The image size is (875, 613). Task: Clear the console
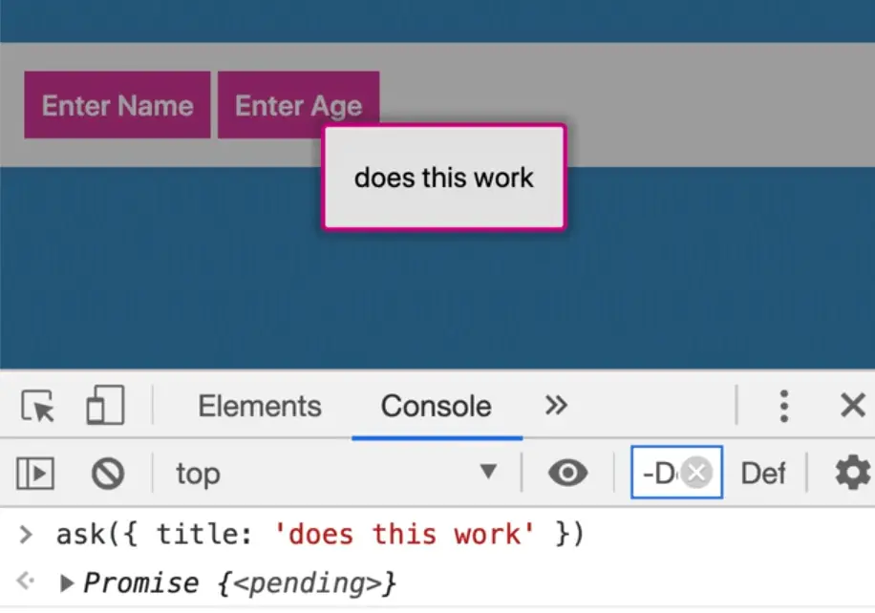click(107, 473)
